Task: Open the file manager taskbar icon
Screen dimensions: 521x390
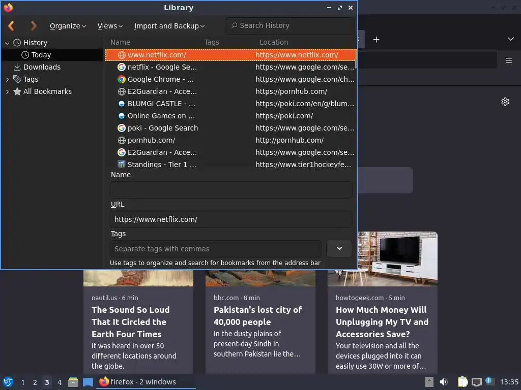Action: (x=73, y=382)
